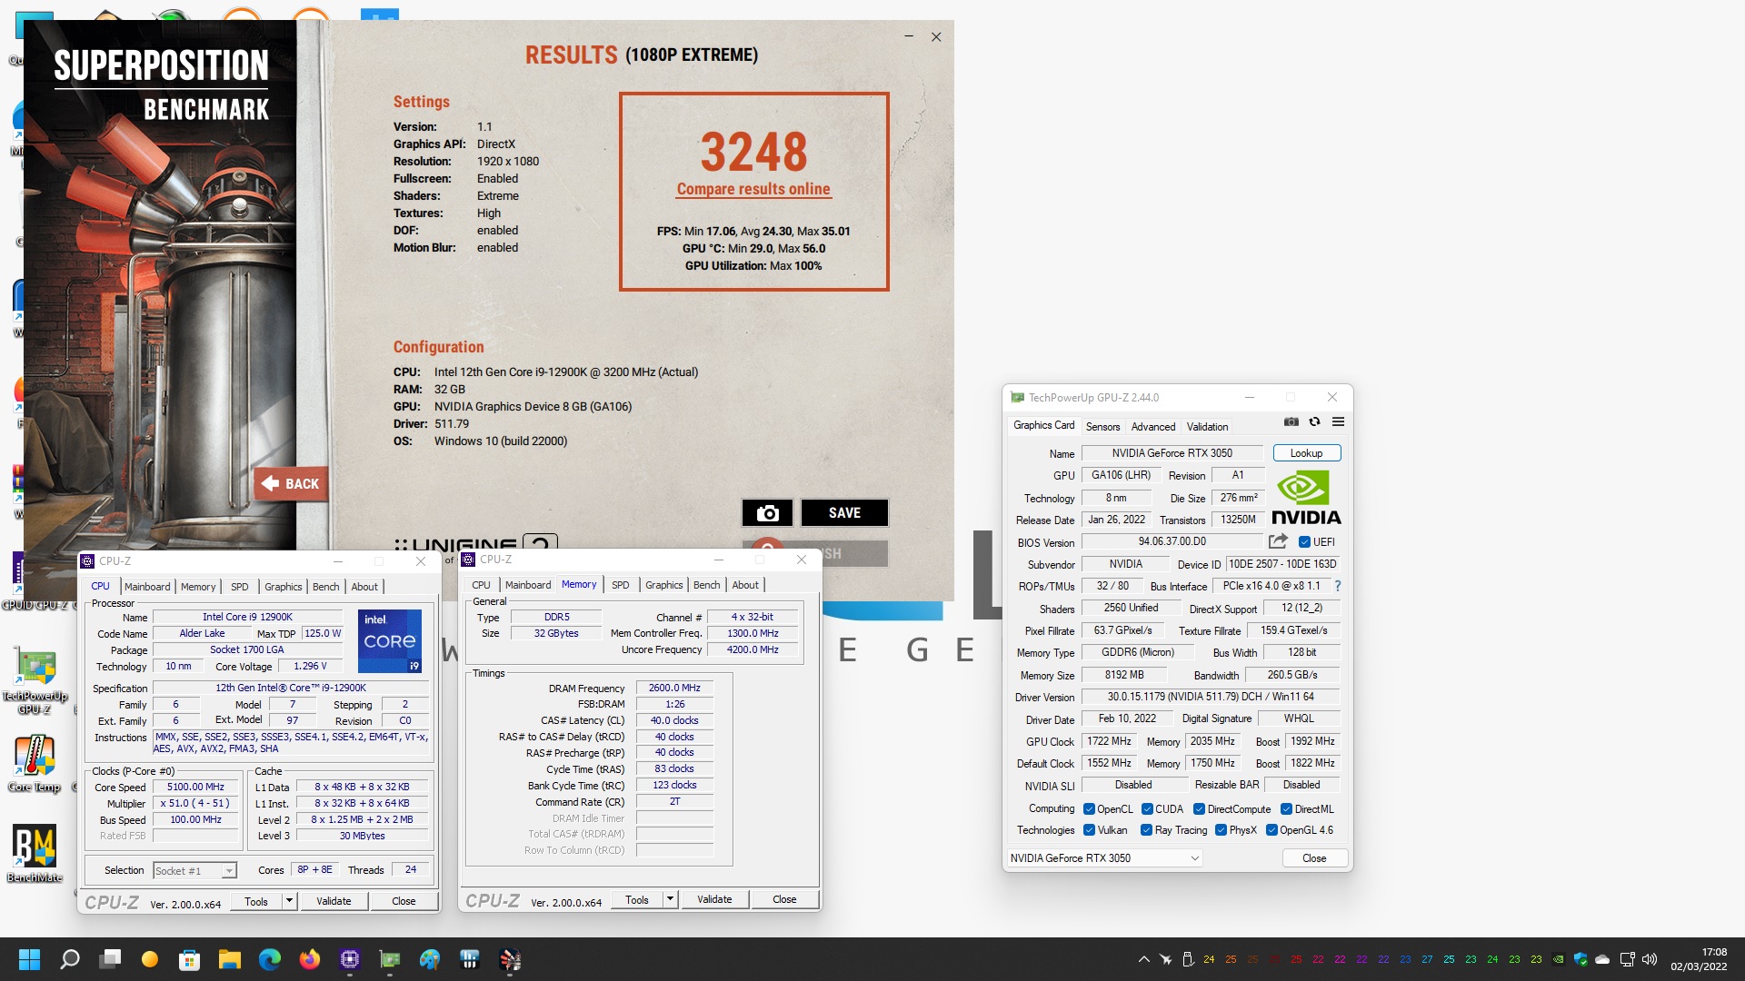Click the taskbar clock showing 17:08

coord(1699,959)
